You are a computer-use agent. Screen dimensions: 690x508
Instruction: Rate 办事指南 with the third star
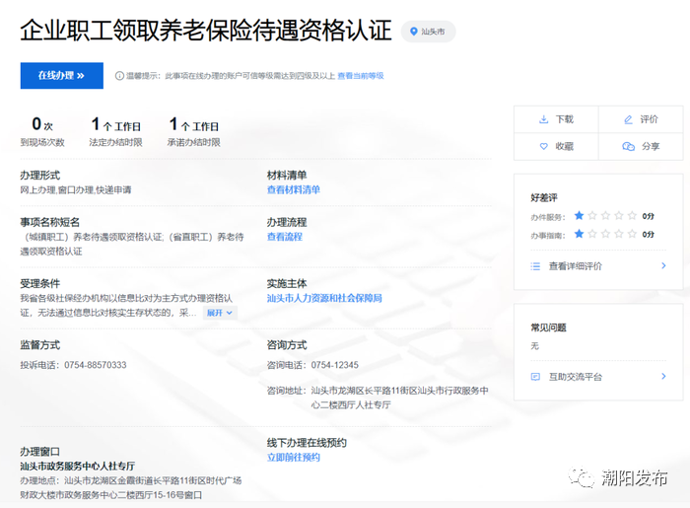(606, 234)
